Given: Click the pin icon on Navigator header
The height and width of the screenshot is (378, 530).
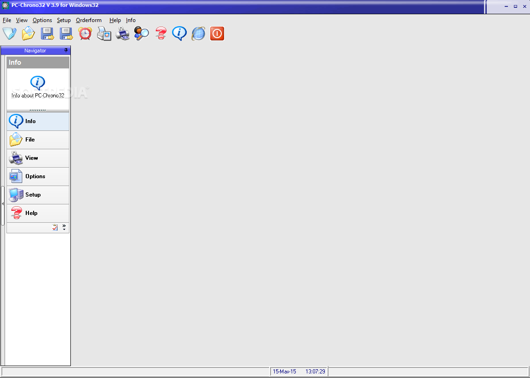Looking at the screenshot, I should (x=66, y=50).
